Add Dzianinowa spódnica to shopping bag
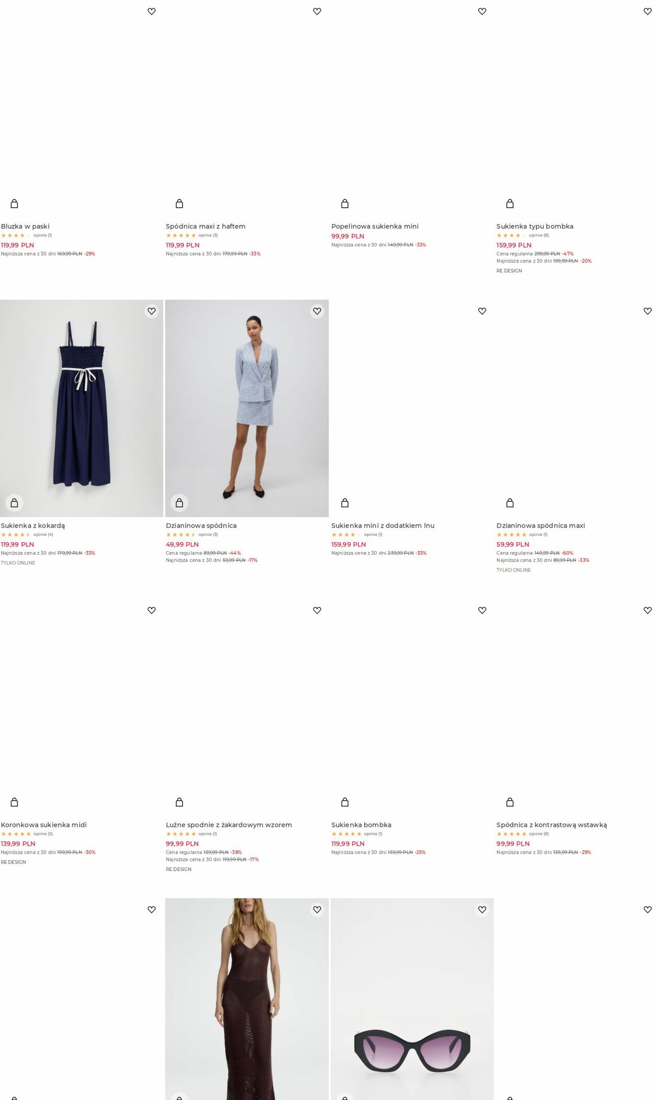This screenshot has height=1100, width=654. [179, 503]
